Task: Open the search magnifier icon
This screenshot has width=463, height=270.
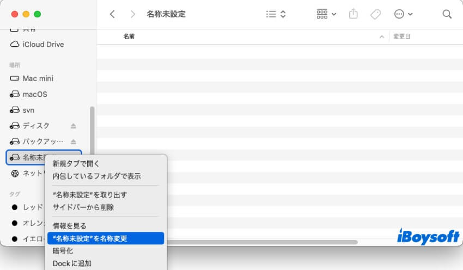Action: (447, 14)
